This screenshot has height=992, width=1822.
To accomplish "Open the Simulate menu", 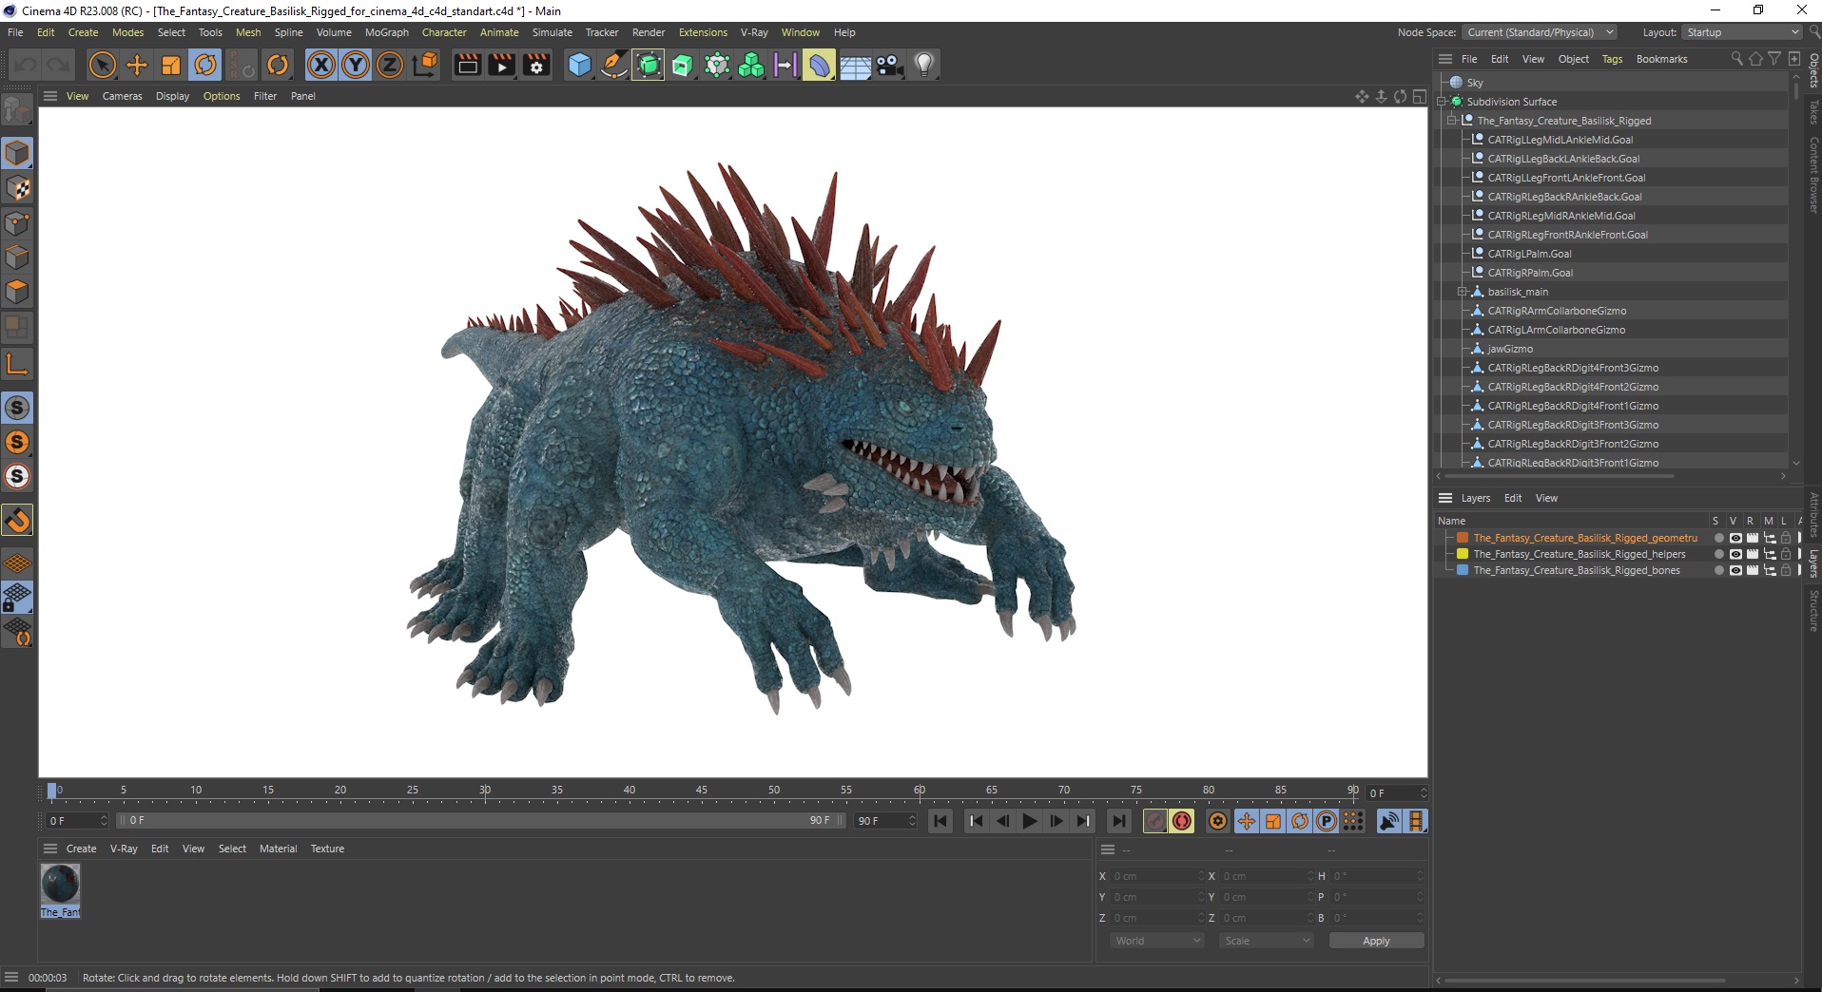I will [552, 32].
